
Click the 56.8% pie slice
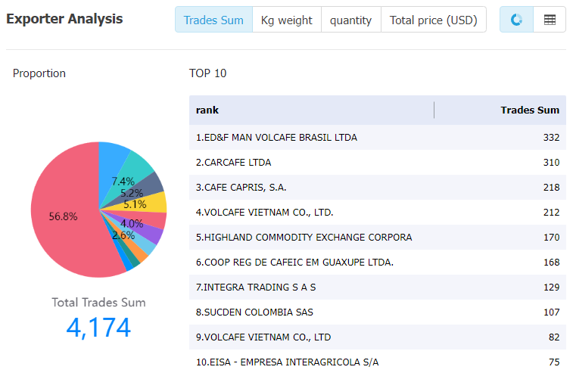coord(62,216)
